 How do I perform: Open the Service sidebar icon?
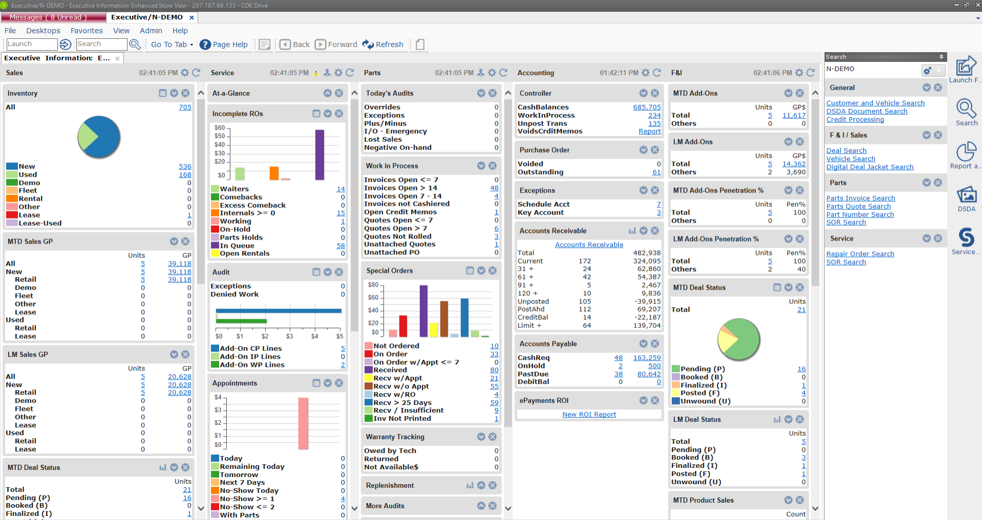point(966,242)
